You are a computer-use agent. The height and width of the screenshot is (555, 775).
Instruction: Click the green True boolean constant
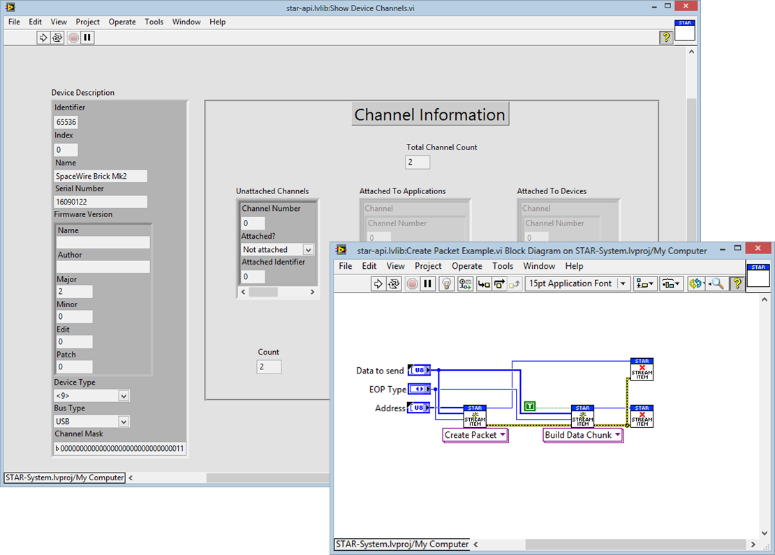point(529,406)
